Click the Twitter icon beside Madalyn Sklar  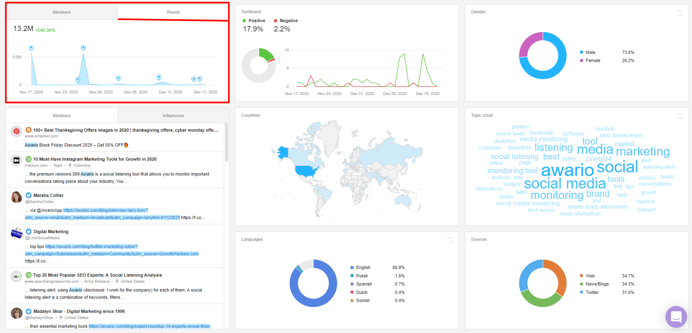(29, 311)
